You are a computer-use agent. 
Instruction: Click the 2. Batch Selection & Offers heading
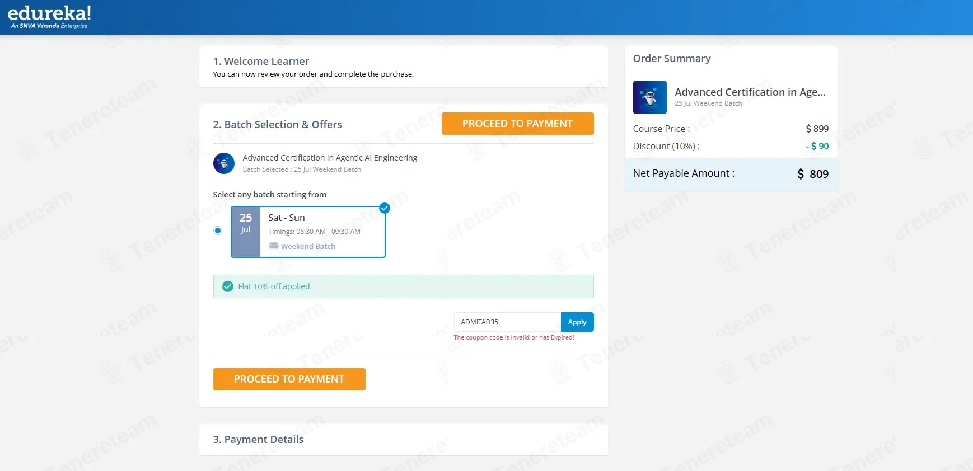(277, 125)
